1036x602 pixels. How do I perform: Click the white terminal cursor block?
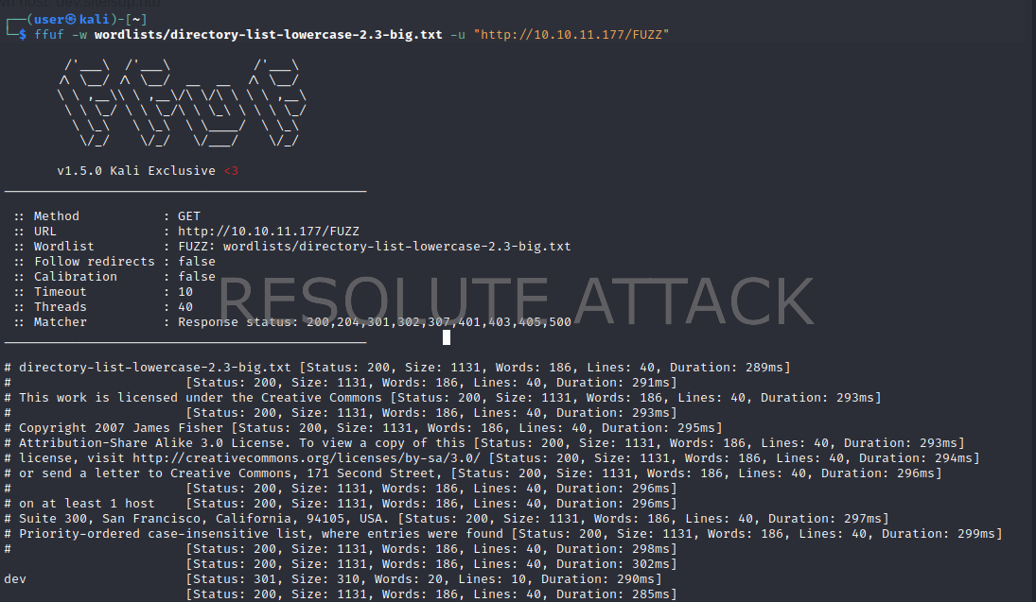pos(447,336)
